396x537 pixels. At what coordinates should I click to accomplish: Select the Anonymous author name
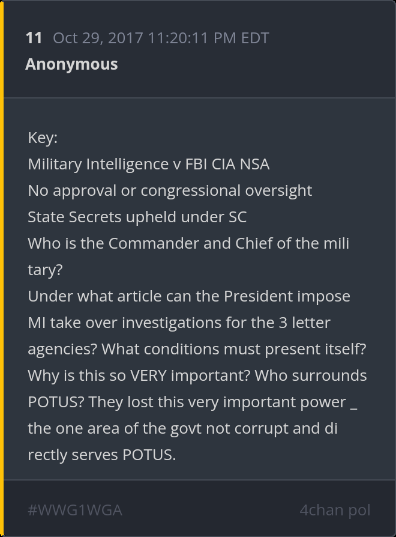point(71,64)
